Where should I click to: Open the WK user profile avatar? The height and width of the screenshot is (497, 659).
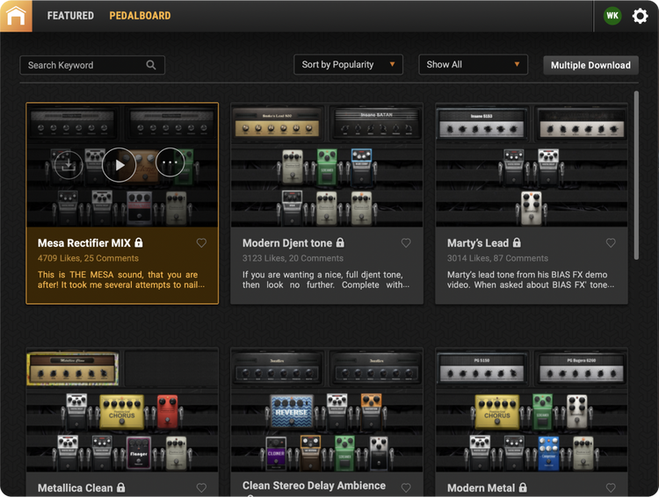[x=612, y=16]
